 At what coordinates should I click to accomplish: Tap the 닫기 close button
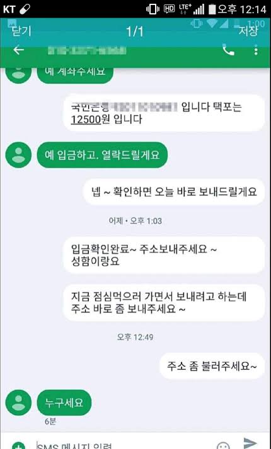(x=21, y=31)
